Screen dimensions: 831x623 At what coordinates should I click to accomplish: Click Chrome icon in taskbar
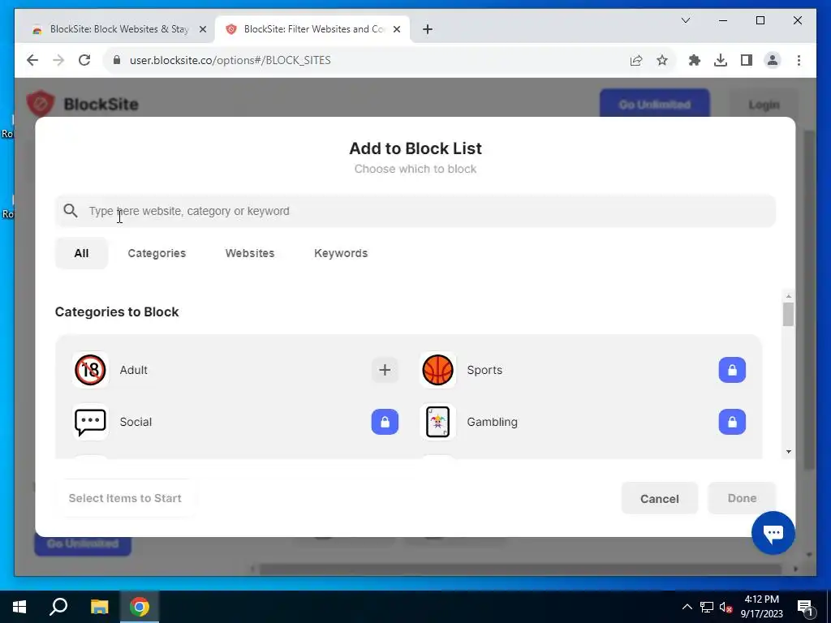tap(140, 607)
